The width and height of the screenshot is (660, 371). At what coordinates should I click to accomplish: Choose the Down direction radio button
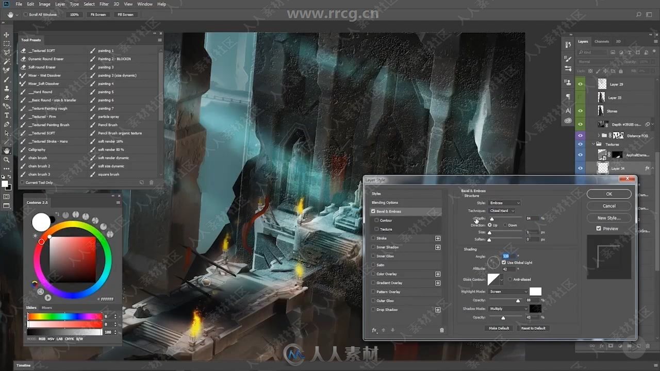click(505, 225)
